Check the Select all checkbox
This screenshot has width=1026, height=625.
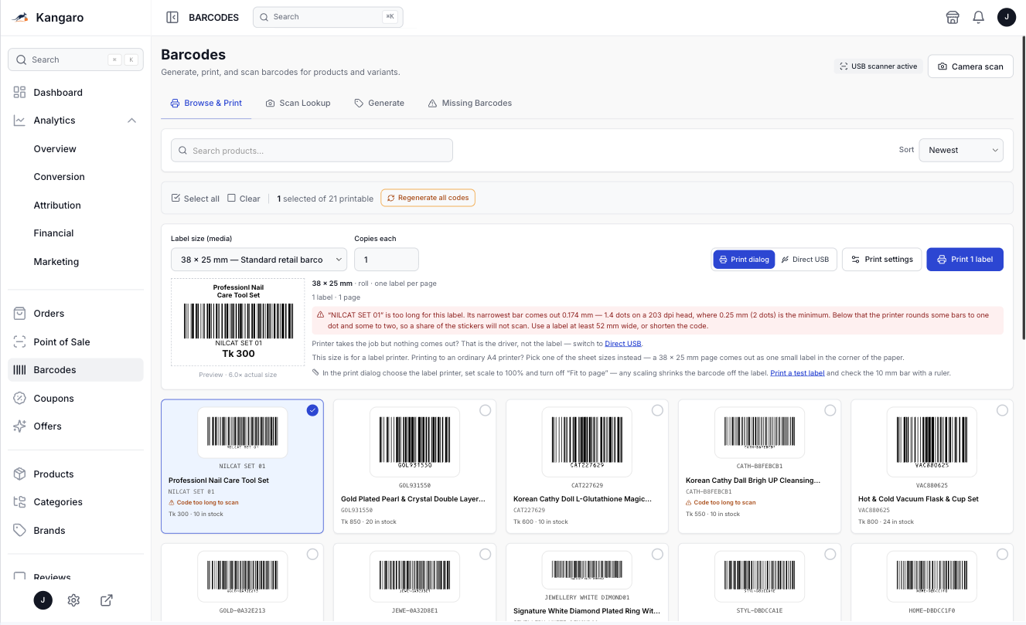pyautogui.click(x=176, y=199)
